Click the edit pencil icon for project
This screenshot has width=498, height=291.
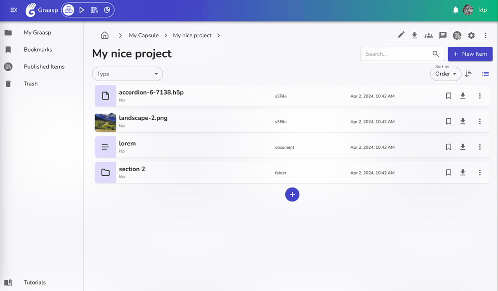(401, 35)
